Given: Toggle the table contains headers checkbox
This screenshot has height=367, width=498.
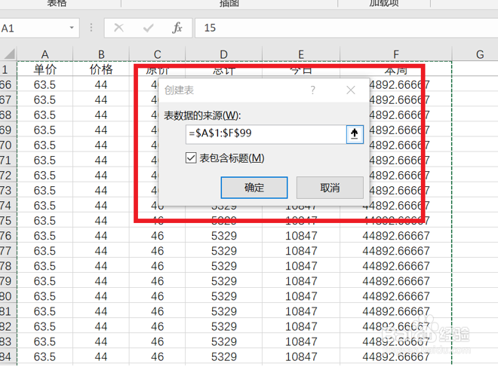Looking at the screenshot, I should click(191, 158).
